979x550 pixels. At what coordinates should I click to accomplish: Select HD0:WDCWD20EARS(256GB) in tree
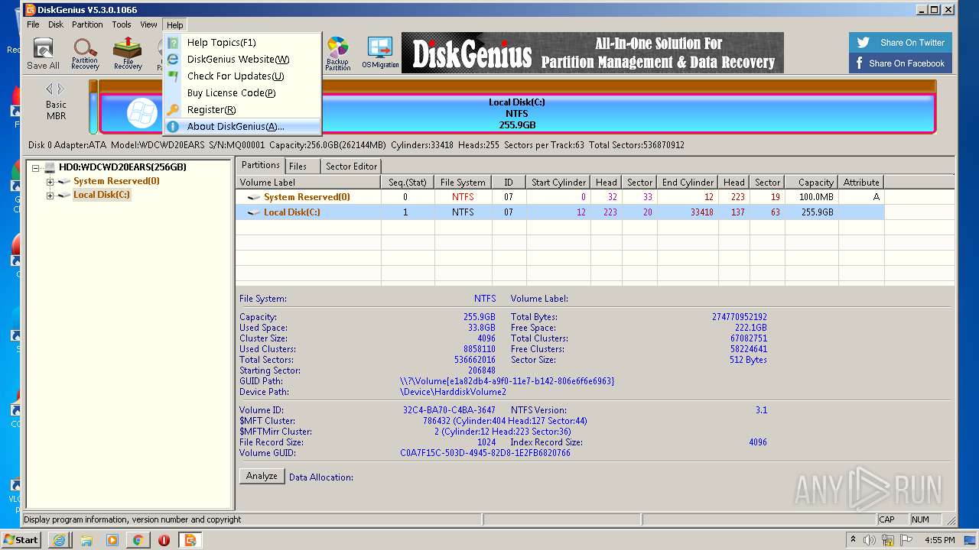click(x=122, y=167)
